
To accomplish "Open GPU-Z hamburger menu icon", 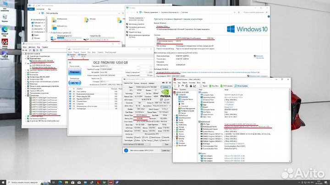I will [x=170, y=83].
